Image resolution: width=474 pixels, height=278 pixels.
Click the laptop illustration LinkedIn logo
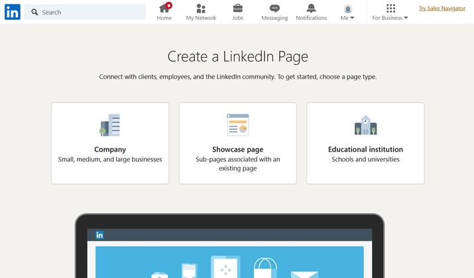click(99, 235)
